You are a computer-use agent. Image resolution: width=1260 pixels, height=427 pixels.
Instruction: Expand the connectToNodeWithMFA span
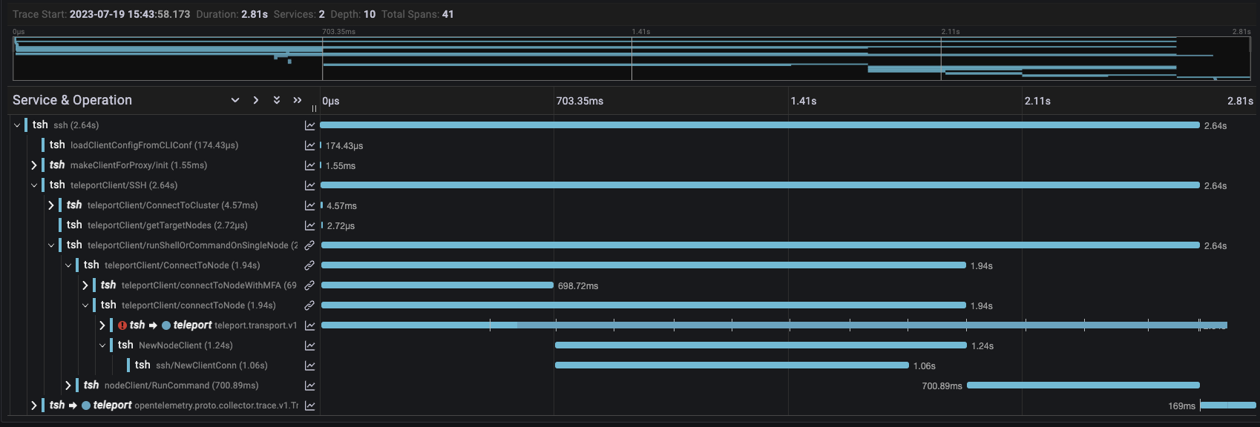[x=85, y=285]
